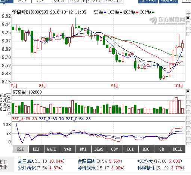The height and width of the screenshot is (175, 191).
Task: Click the 8.15 price axis label
Action: (6, 82)
